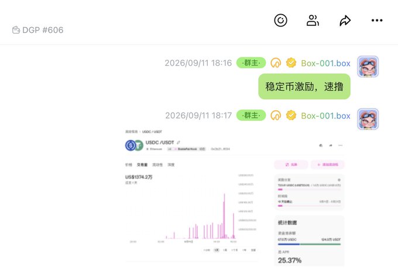Image resolution: width=398 pixels, height=271 pixels.
Task: Open the sender avatar on the 18:17 message
Action: [x=368, y=119]
